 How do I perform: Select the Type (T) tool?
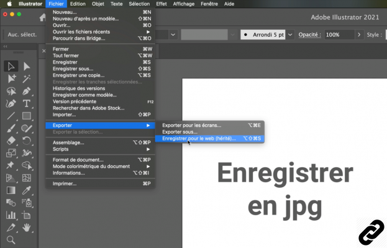click(x=27, y=104)
